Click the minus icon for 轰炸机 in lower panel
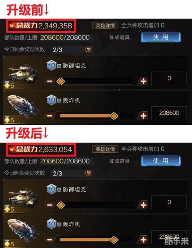The image size is (192, 248). pyautogui.click(x=50, y=239)
